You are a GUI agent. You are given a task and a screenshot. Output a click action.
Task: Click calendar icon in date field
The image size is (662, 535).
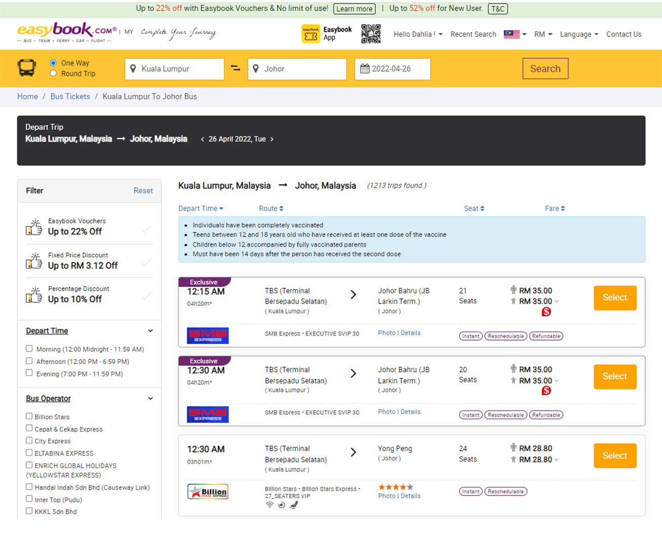pyautogui.click(x=365, y=69)
